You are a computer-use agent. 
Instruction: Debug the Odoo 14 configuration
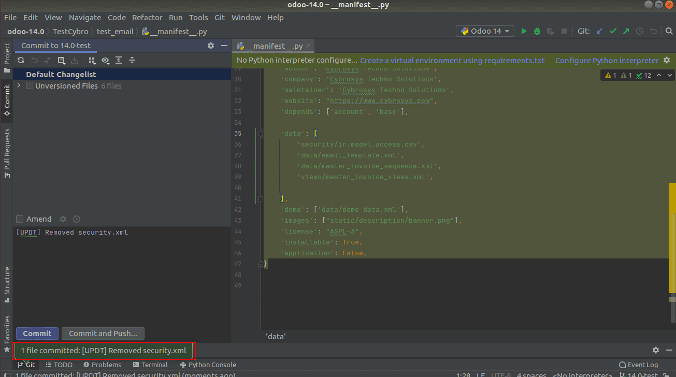coord(537,31)
